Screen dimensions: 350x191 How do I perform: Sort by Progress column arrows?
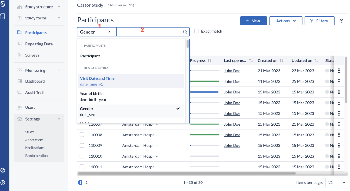click(209, 60)
